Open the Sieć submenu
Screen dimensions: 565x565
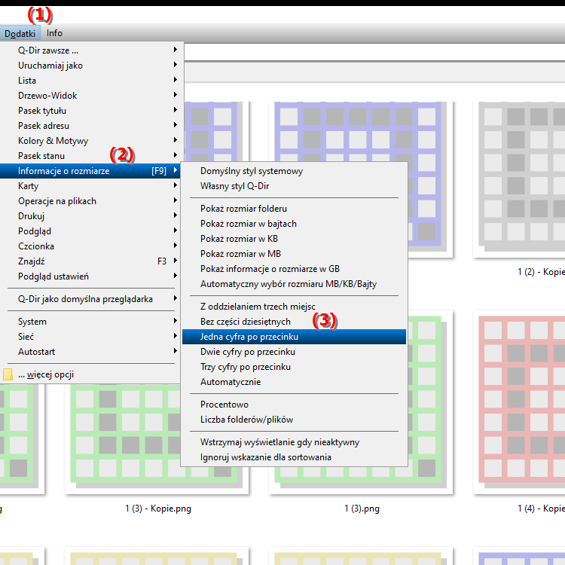coord(91,337)
